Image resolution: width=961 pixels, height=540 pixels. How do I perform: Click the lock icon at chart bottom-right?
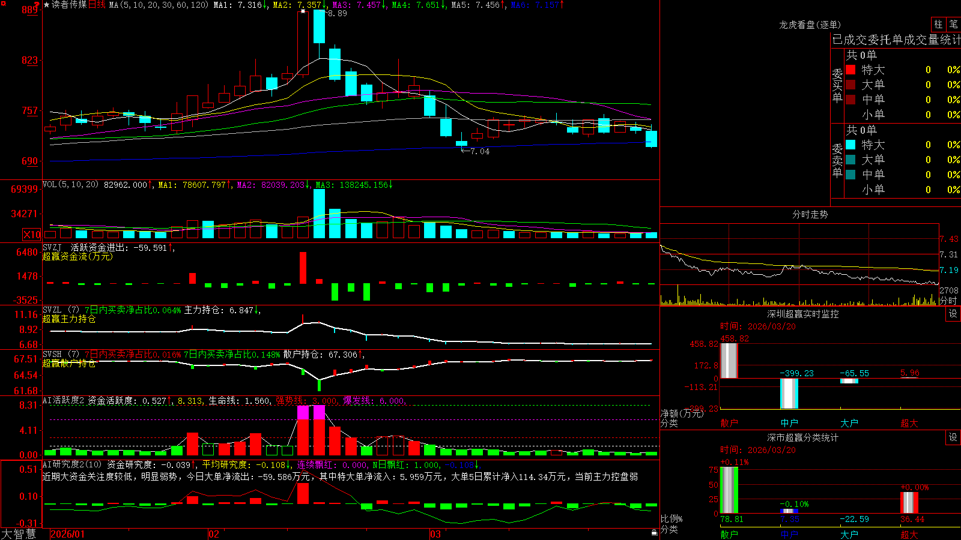[x=654, y=533]
